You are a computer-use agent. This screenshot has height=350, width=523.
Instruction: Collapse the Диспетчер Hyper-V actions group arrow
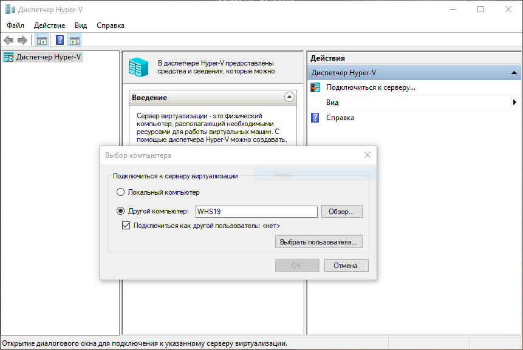[514, 73]
